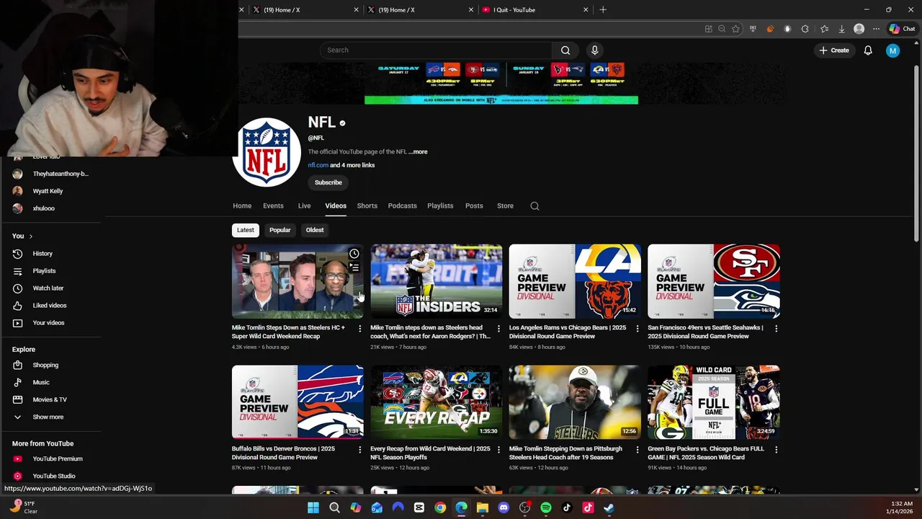Select the Oldest filter chip

coord(315,230)
